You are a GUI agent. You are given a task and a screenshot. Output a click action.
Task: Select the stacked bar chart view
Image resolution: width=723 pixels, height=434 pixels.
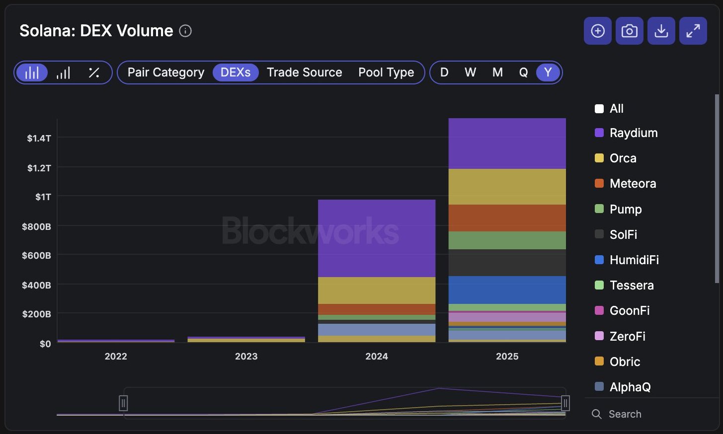(32, 72)
